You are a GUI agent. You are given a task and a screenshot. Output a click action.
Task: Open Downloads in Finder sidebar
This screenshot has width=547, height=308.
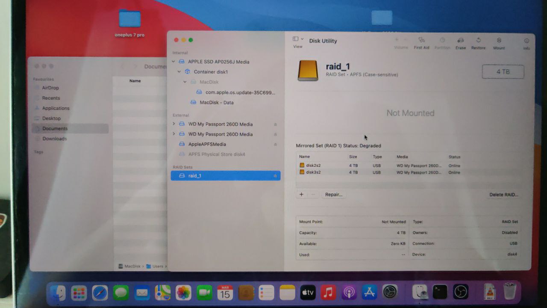click(54, 139)
